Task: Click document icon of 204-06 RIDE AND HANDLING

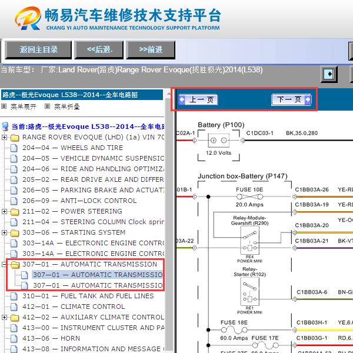Action: click(14, 169)
